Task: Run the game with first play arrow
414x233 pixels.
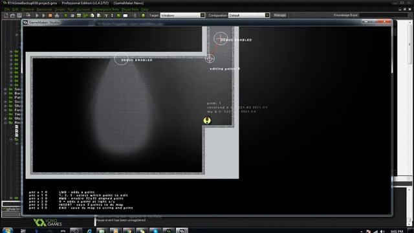Action: point(37,16)
